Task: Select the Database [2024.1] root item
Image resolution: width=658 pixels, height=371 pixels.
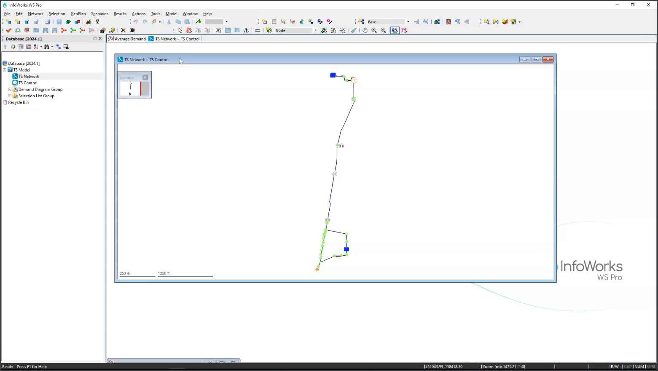Action: (x=24, y=63)
